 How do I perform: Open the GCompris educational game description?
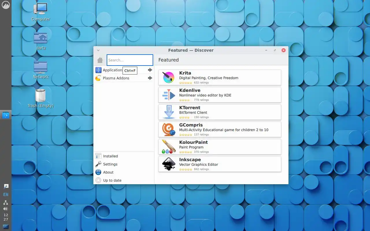(x=224, y=130)
